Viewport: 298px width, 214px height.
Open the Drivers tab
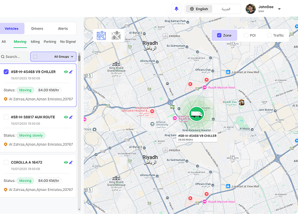pyautogui.click(x=37, y=28)
